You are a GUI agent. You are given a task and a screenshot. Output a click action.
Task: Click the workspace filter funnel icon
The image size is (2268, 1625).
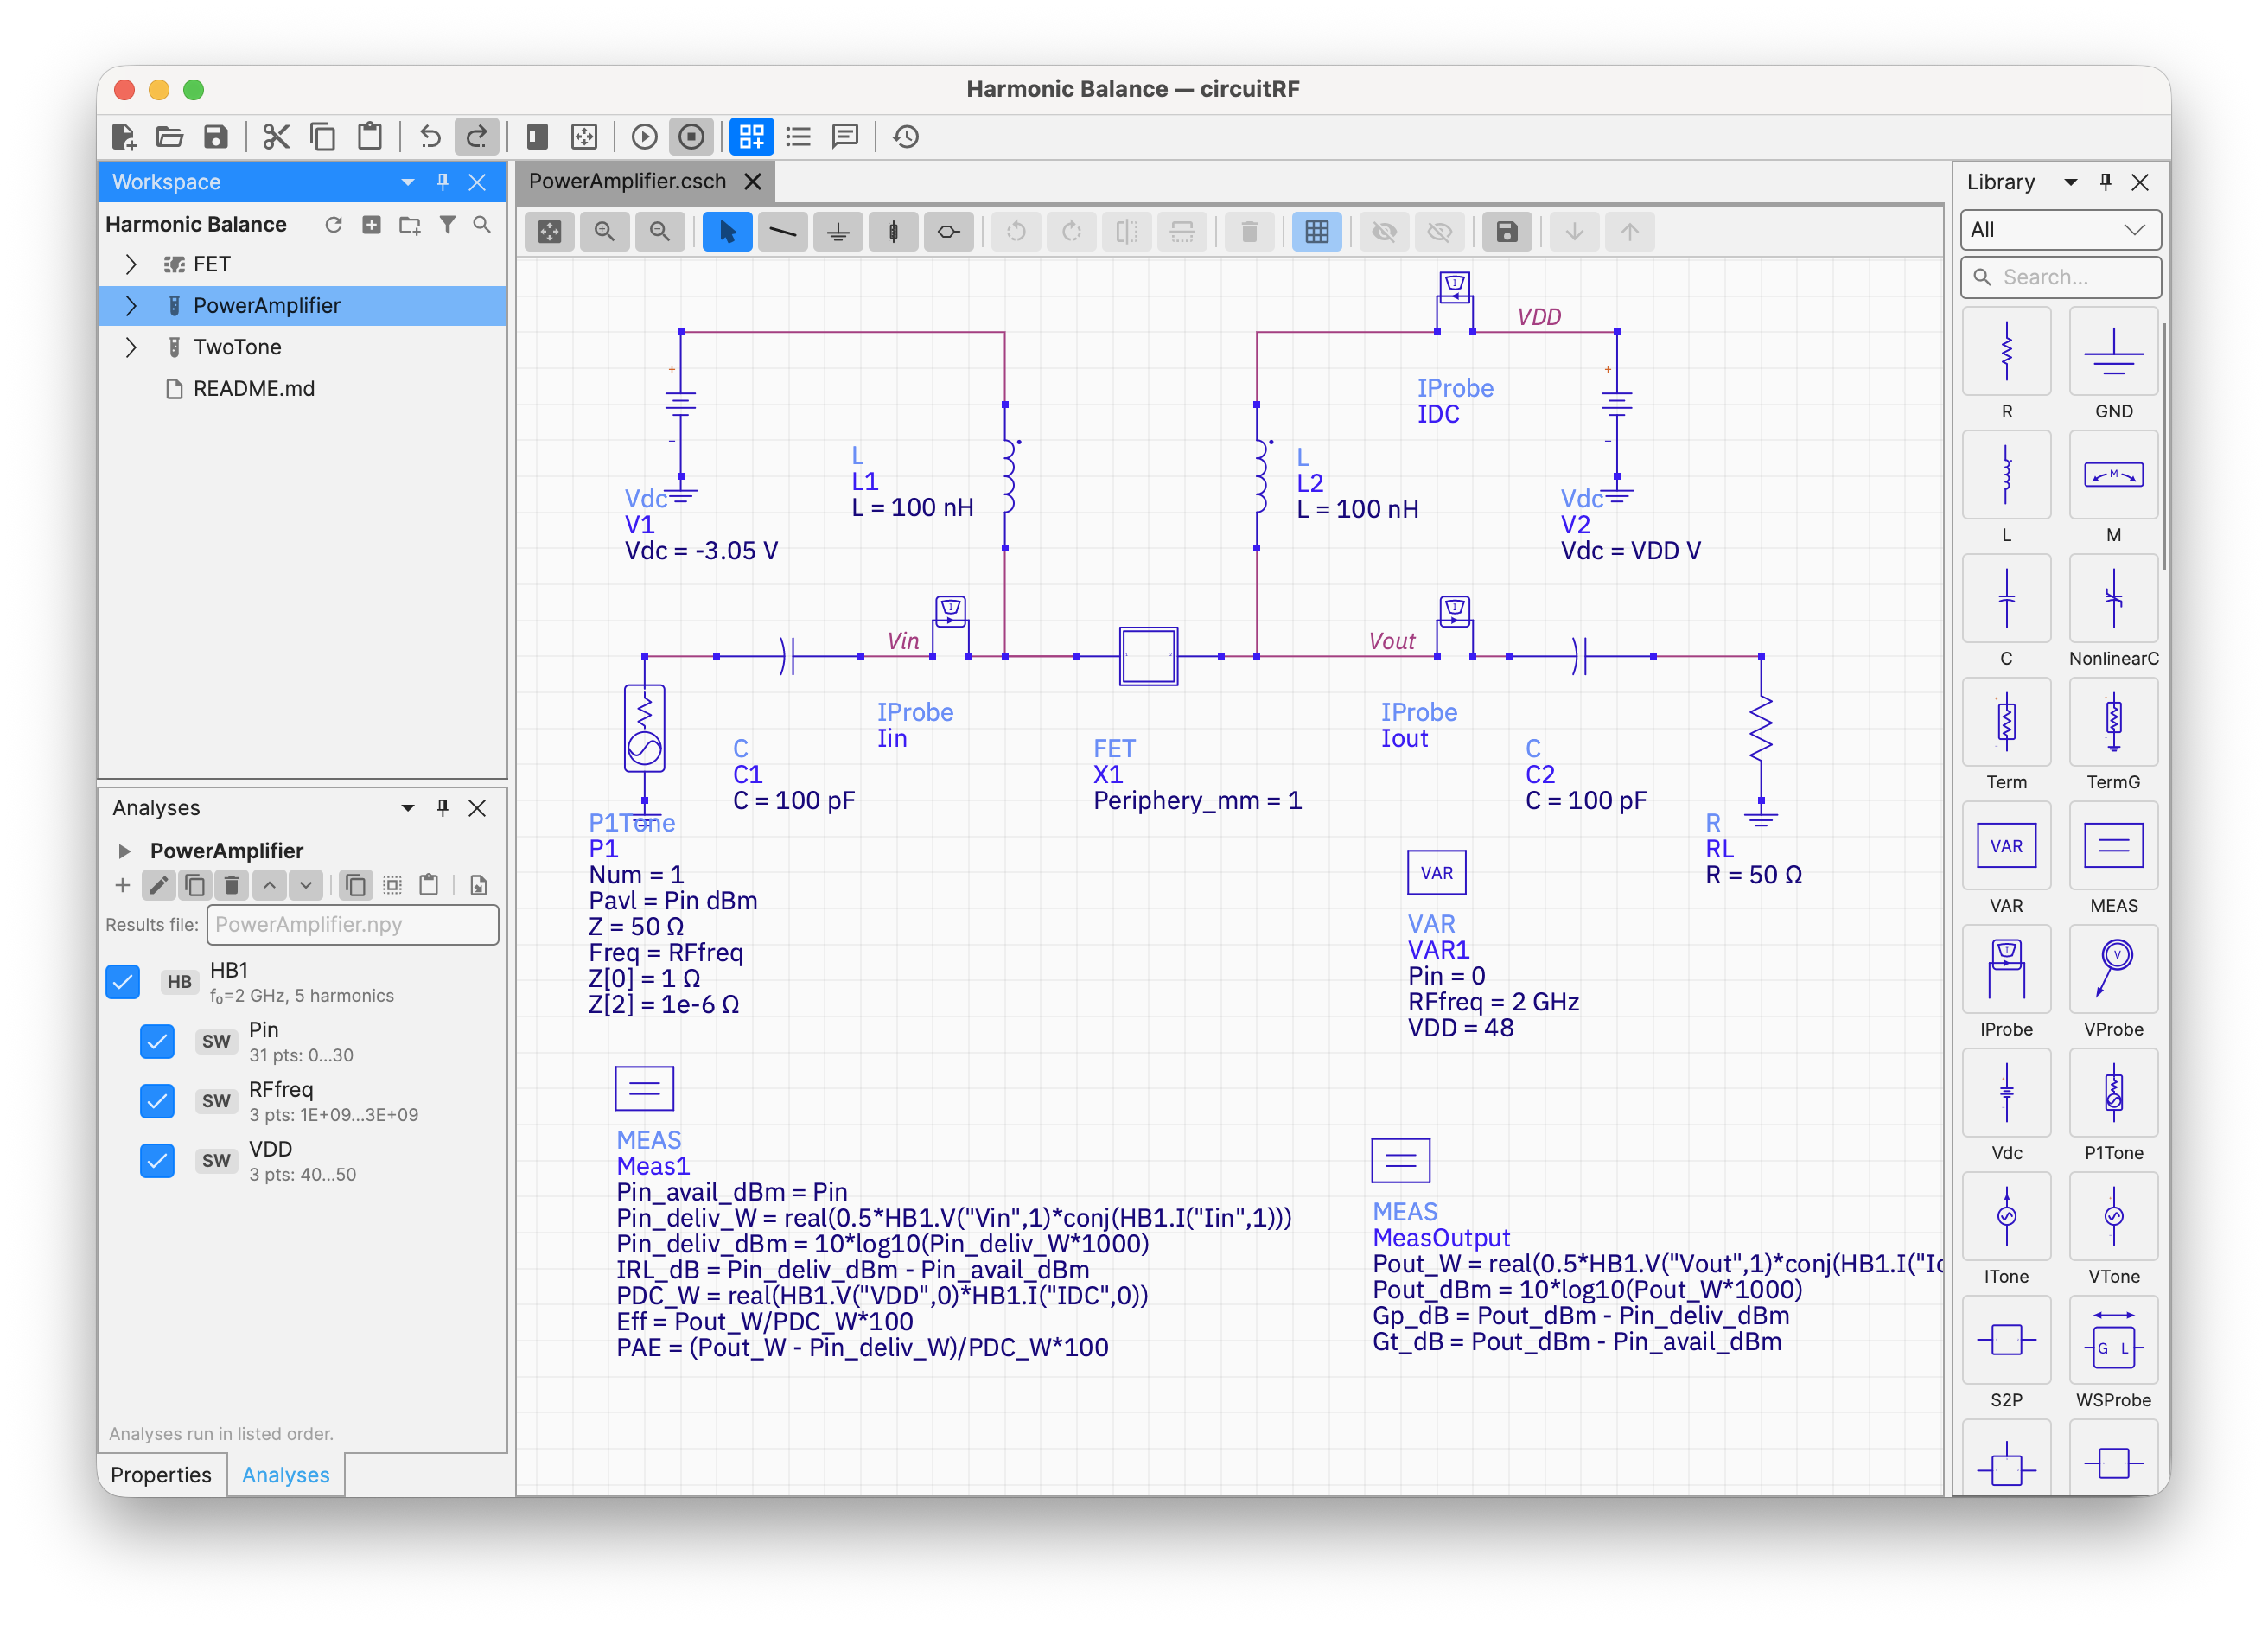[447, 225]
